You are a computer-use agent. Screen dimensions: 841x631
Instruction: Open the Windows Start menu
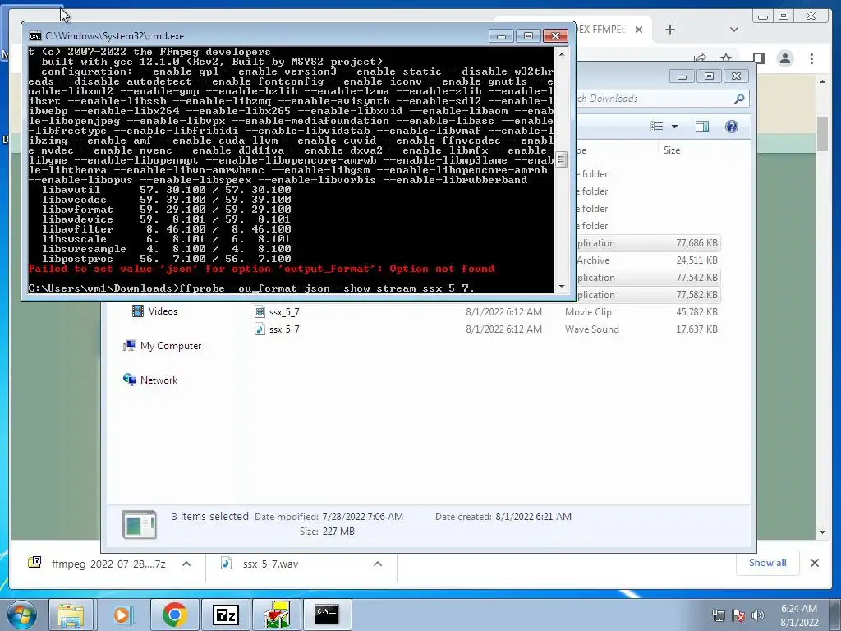click(x=21, y=615)
